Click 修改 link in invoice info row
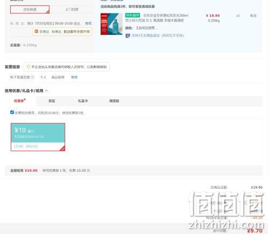The image size is (269, 234). 74,77
